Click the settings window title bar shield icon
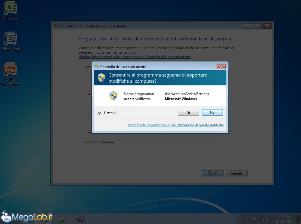The height and width of the screenshot is (224, 301). pyautogui.click(x=56, y=26)
